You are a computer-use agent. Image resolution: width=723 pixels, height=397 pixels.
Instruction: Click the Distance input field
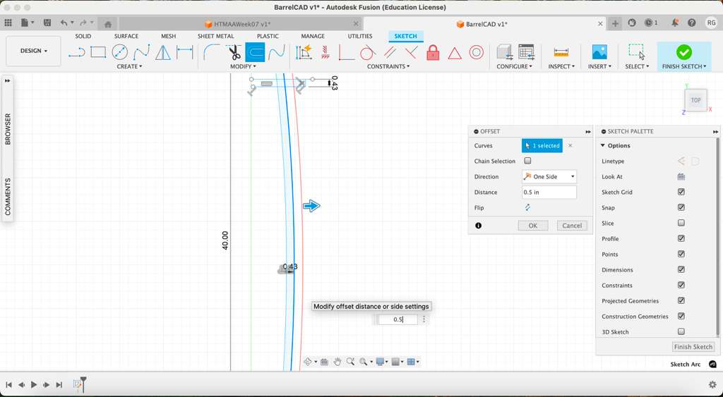549,193
